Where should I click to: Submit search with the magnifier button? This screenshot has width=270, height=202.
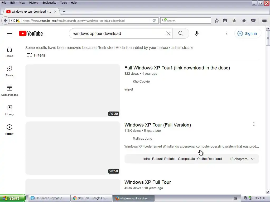tap(181, 33)
